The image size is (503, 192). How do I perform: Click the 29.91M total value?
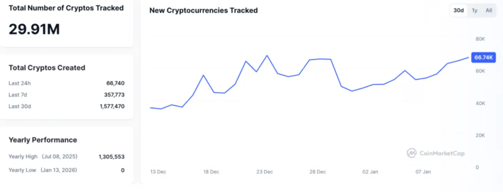34,29
